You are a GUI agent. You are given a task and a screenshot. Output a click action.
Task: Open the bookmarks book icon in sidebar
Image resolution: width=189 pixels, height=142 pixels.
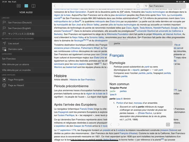point(33,6)
